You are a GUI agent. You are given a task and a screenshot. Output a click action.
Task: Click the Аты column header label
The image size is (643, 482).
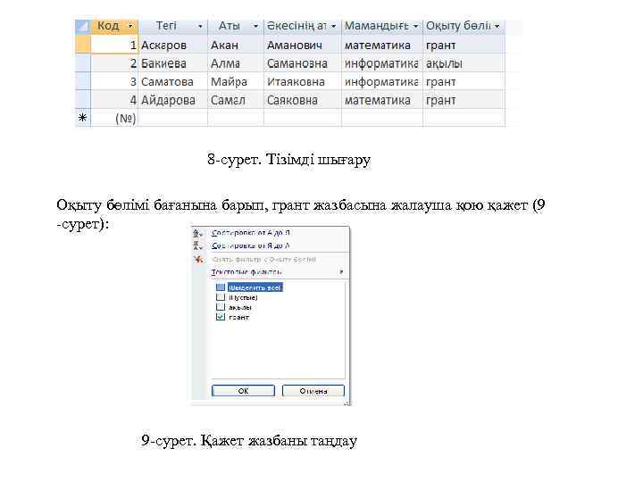229,26
